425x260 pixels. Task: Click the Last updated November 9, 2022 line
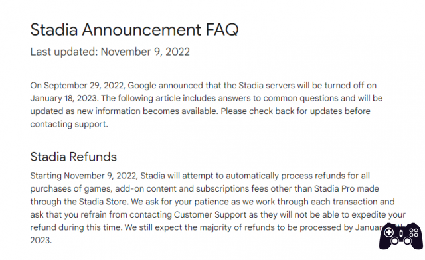[110, 52]
